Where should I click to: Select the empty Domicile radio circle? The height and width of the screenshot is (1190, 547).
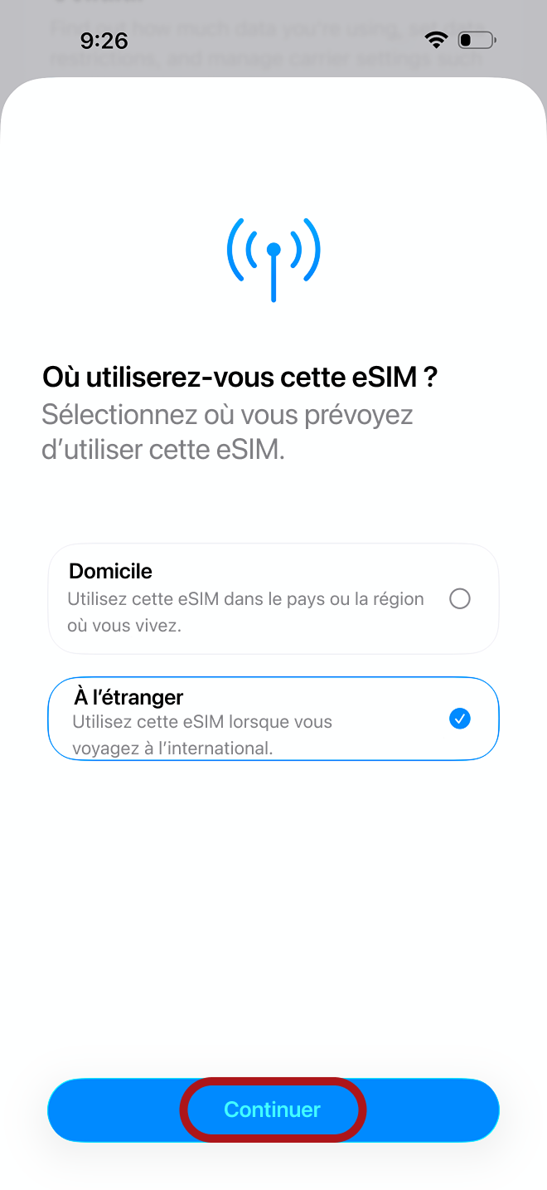(459, 598)
